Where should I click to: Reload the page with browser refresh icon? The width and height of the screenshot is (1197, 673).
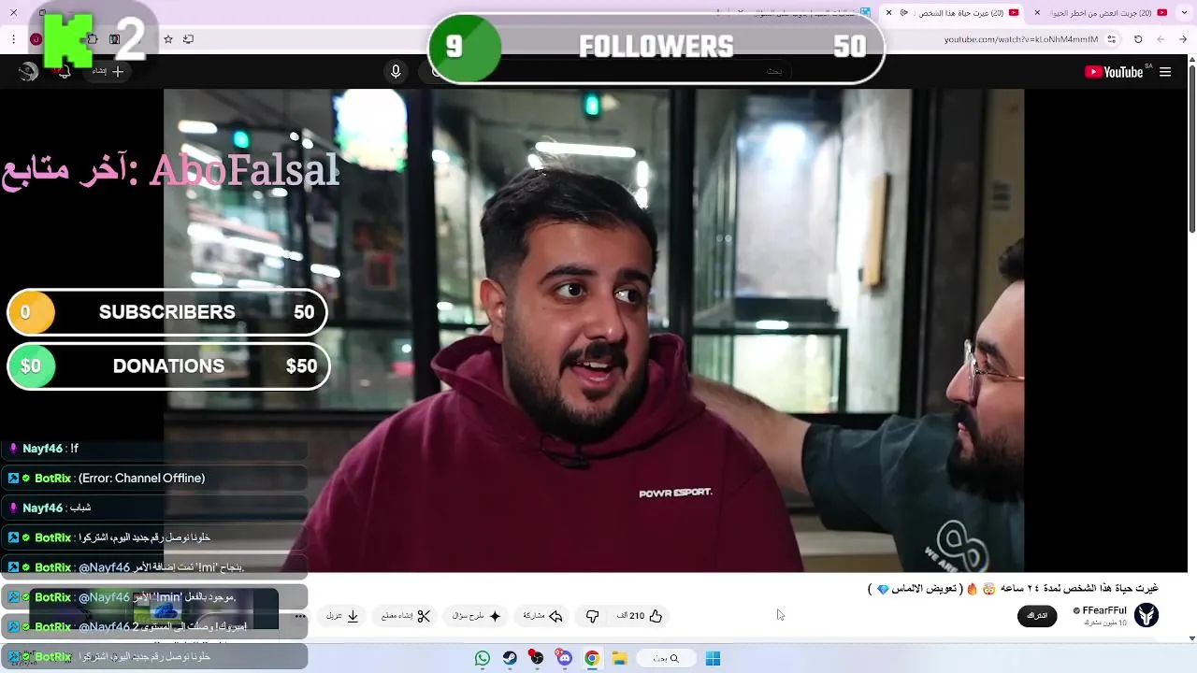tap(1138, 39)
